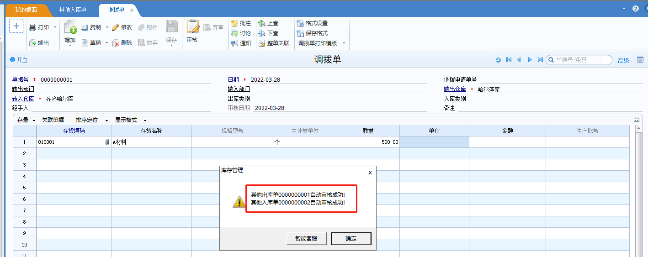Click the 放弃 discard button
The height and width of the screenshot is (257, 648).
tap(148, 43)
